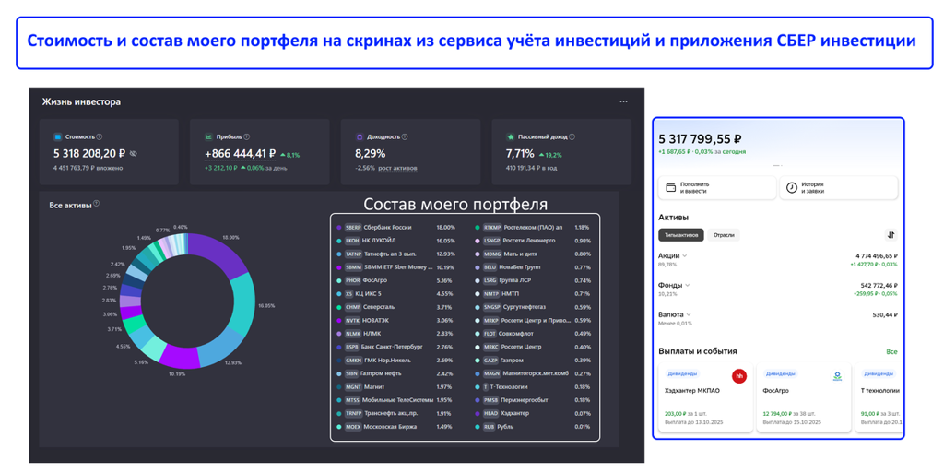944x473 pixels.
Task: Toggle the crossed-eye icon to hide portfolio value
Action: tap(134, 154)
